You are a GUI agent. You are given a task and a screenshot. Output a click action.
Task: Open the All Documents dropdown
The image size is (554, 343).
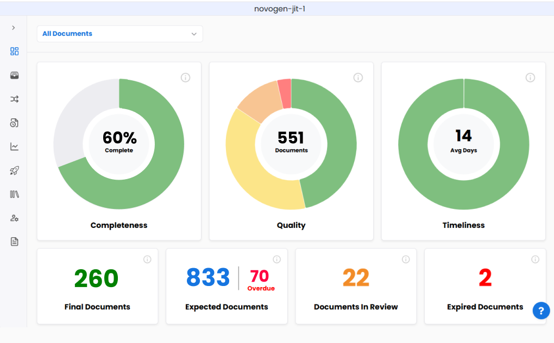click(x=120, y=34)
